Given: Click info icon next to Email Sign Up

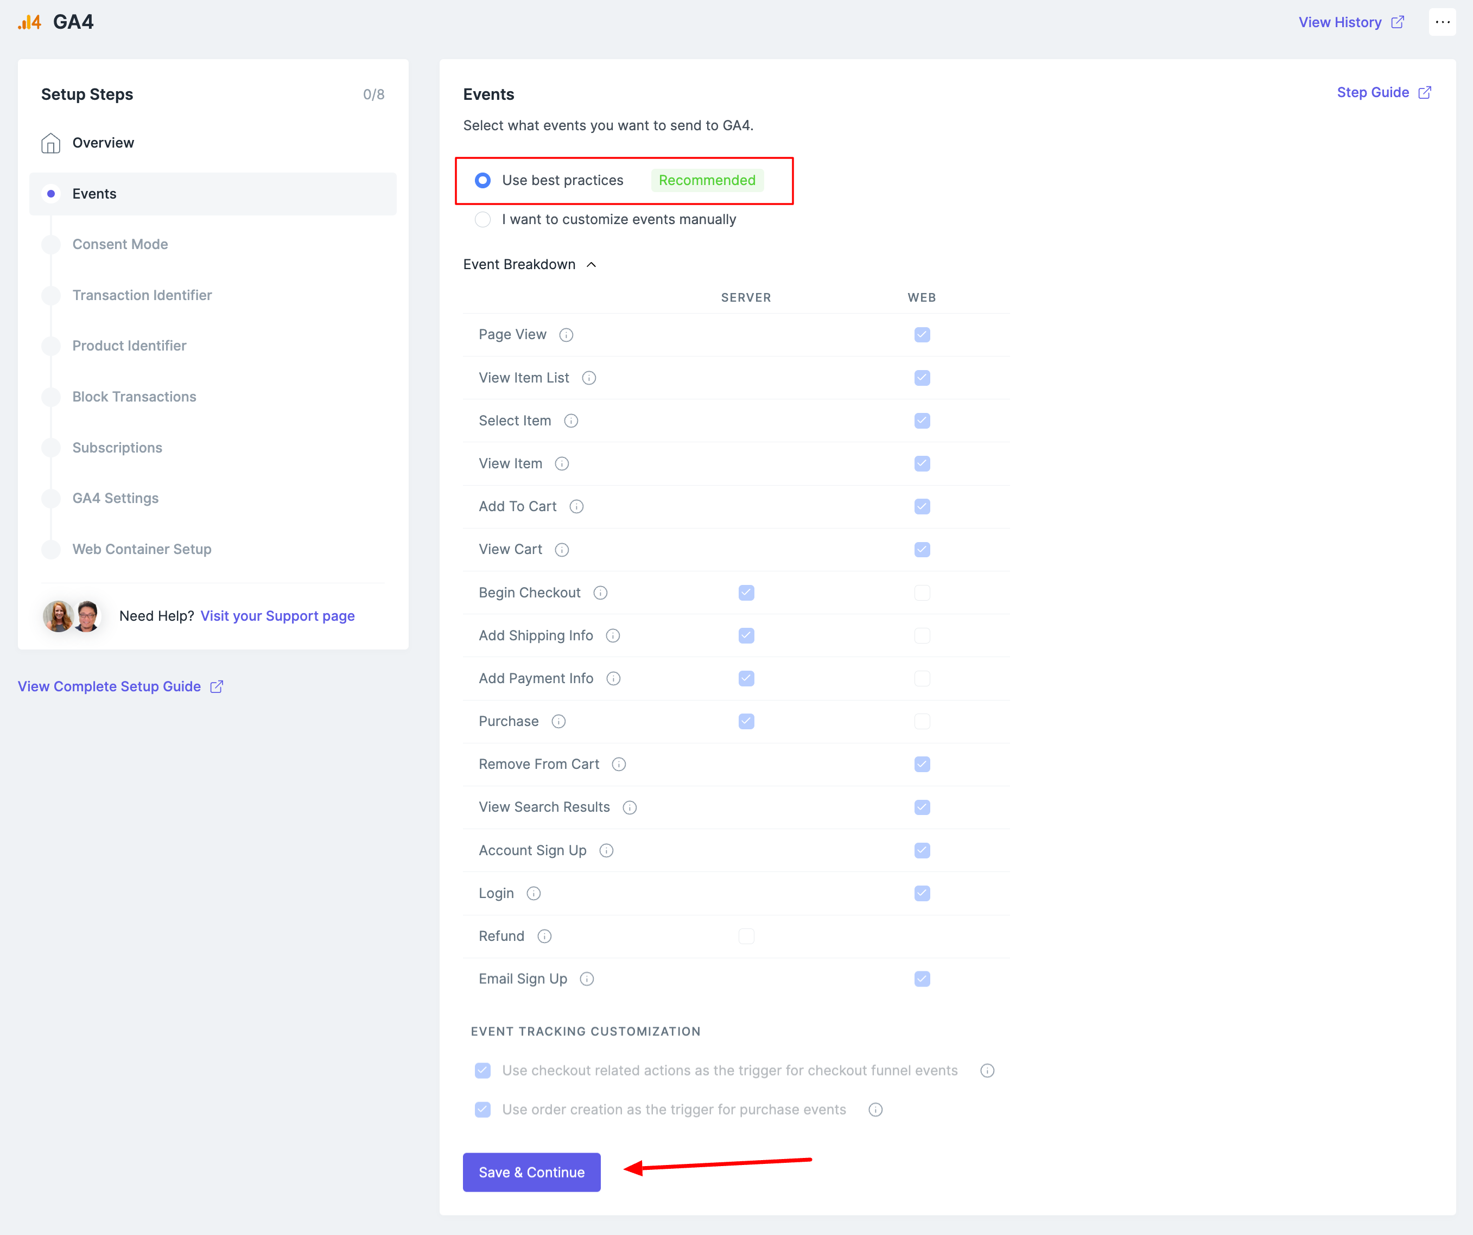Looking at the screenshot, I should [x=587, y=979].
